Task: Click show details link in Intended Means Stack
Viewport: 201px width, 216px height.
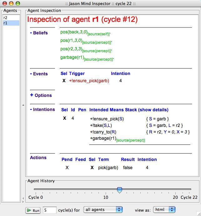Action: click(x=153, y=110)
